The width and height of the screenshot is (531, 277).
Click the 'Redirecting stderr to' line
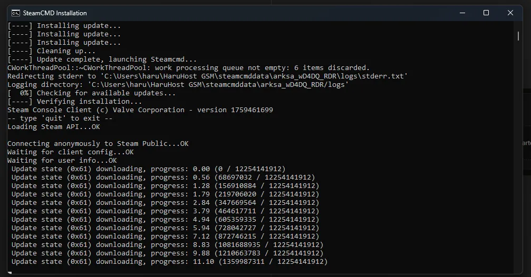(x=208, y=76)
